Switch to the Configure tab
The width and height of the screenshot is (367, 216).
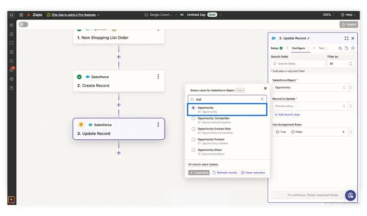coord(300,48)
